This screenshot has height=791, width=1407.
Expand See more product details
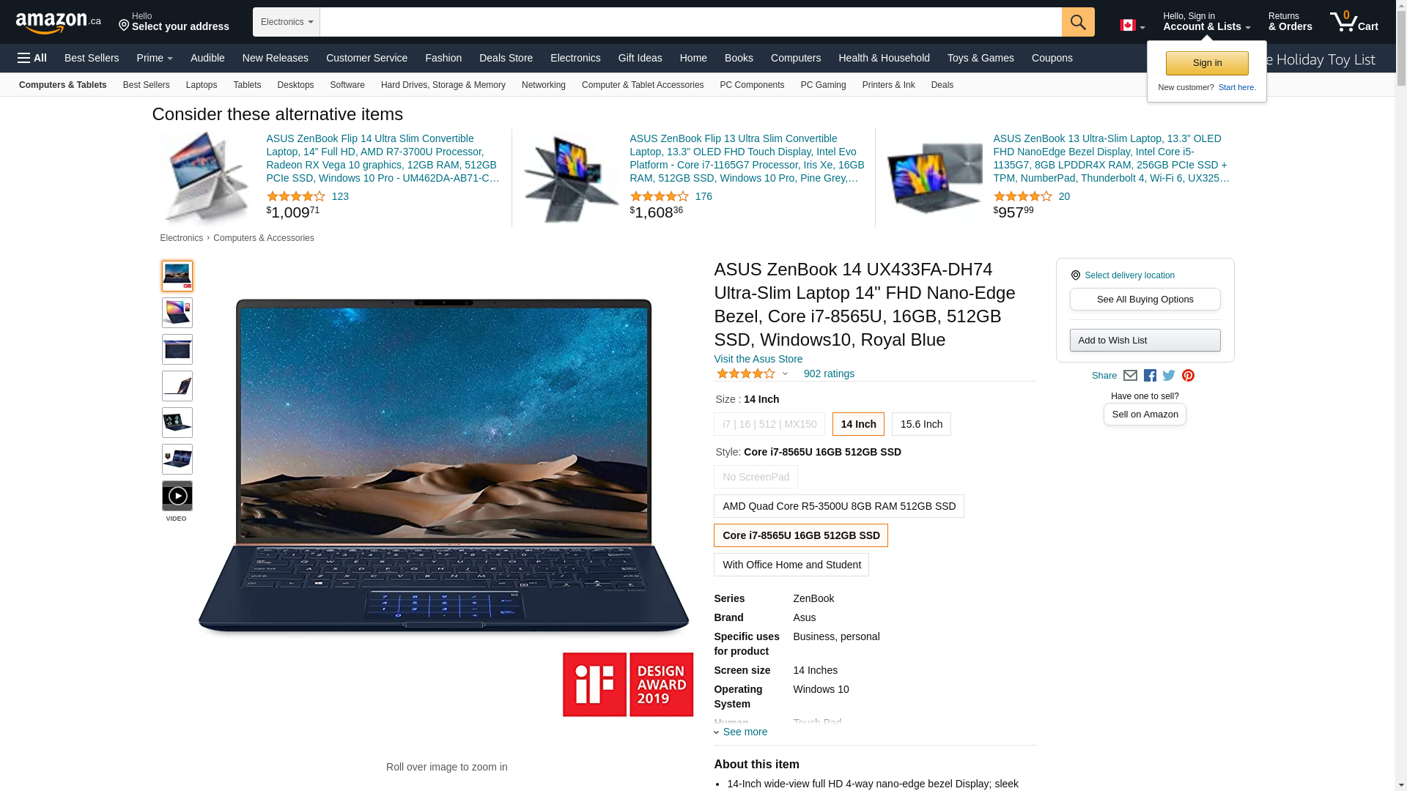pyautogui.click(x=741, y=732)
